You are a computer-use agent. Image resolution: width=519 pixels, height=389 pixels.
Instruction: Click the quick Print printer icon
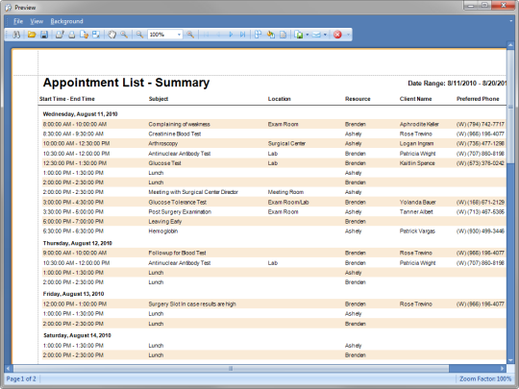[71, 35]
